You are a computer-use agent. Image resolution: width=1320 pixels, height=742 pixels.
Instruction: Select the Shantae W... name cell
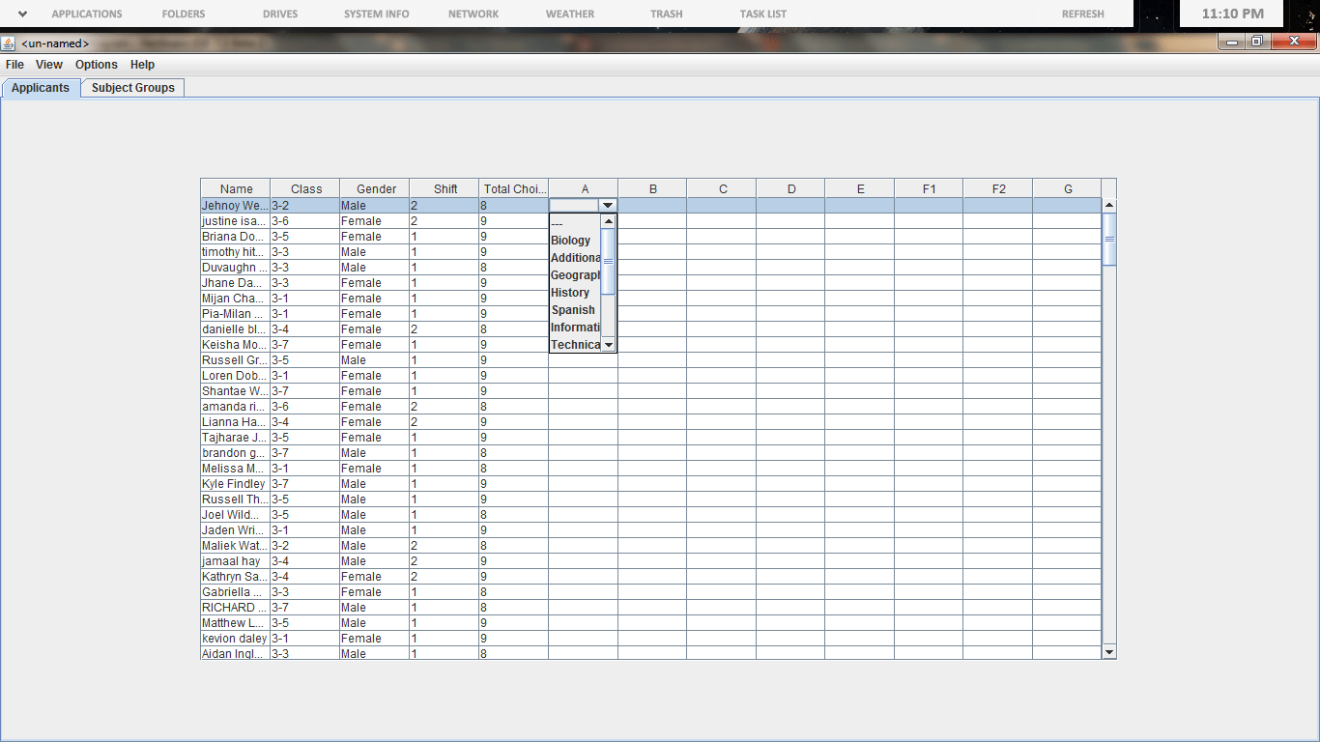(x=236, y=391)
